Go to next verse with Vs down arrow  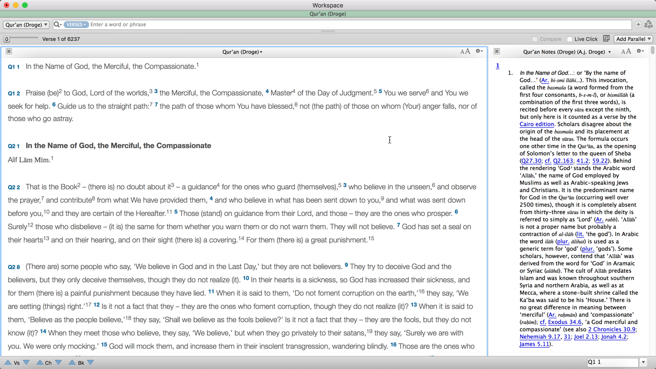[x=26, y=362]
